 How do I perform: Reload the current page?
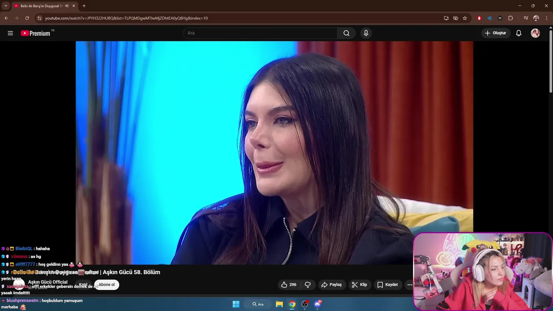point(27,18)
